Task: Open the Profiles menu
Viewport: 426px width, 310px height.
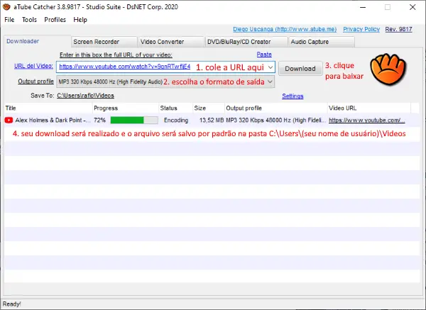Action: point(55,20)
